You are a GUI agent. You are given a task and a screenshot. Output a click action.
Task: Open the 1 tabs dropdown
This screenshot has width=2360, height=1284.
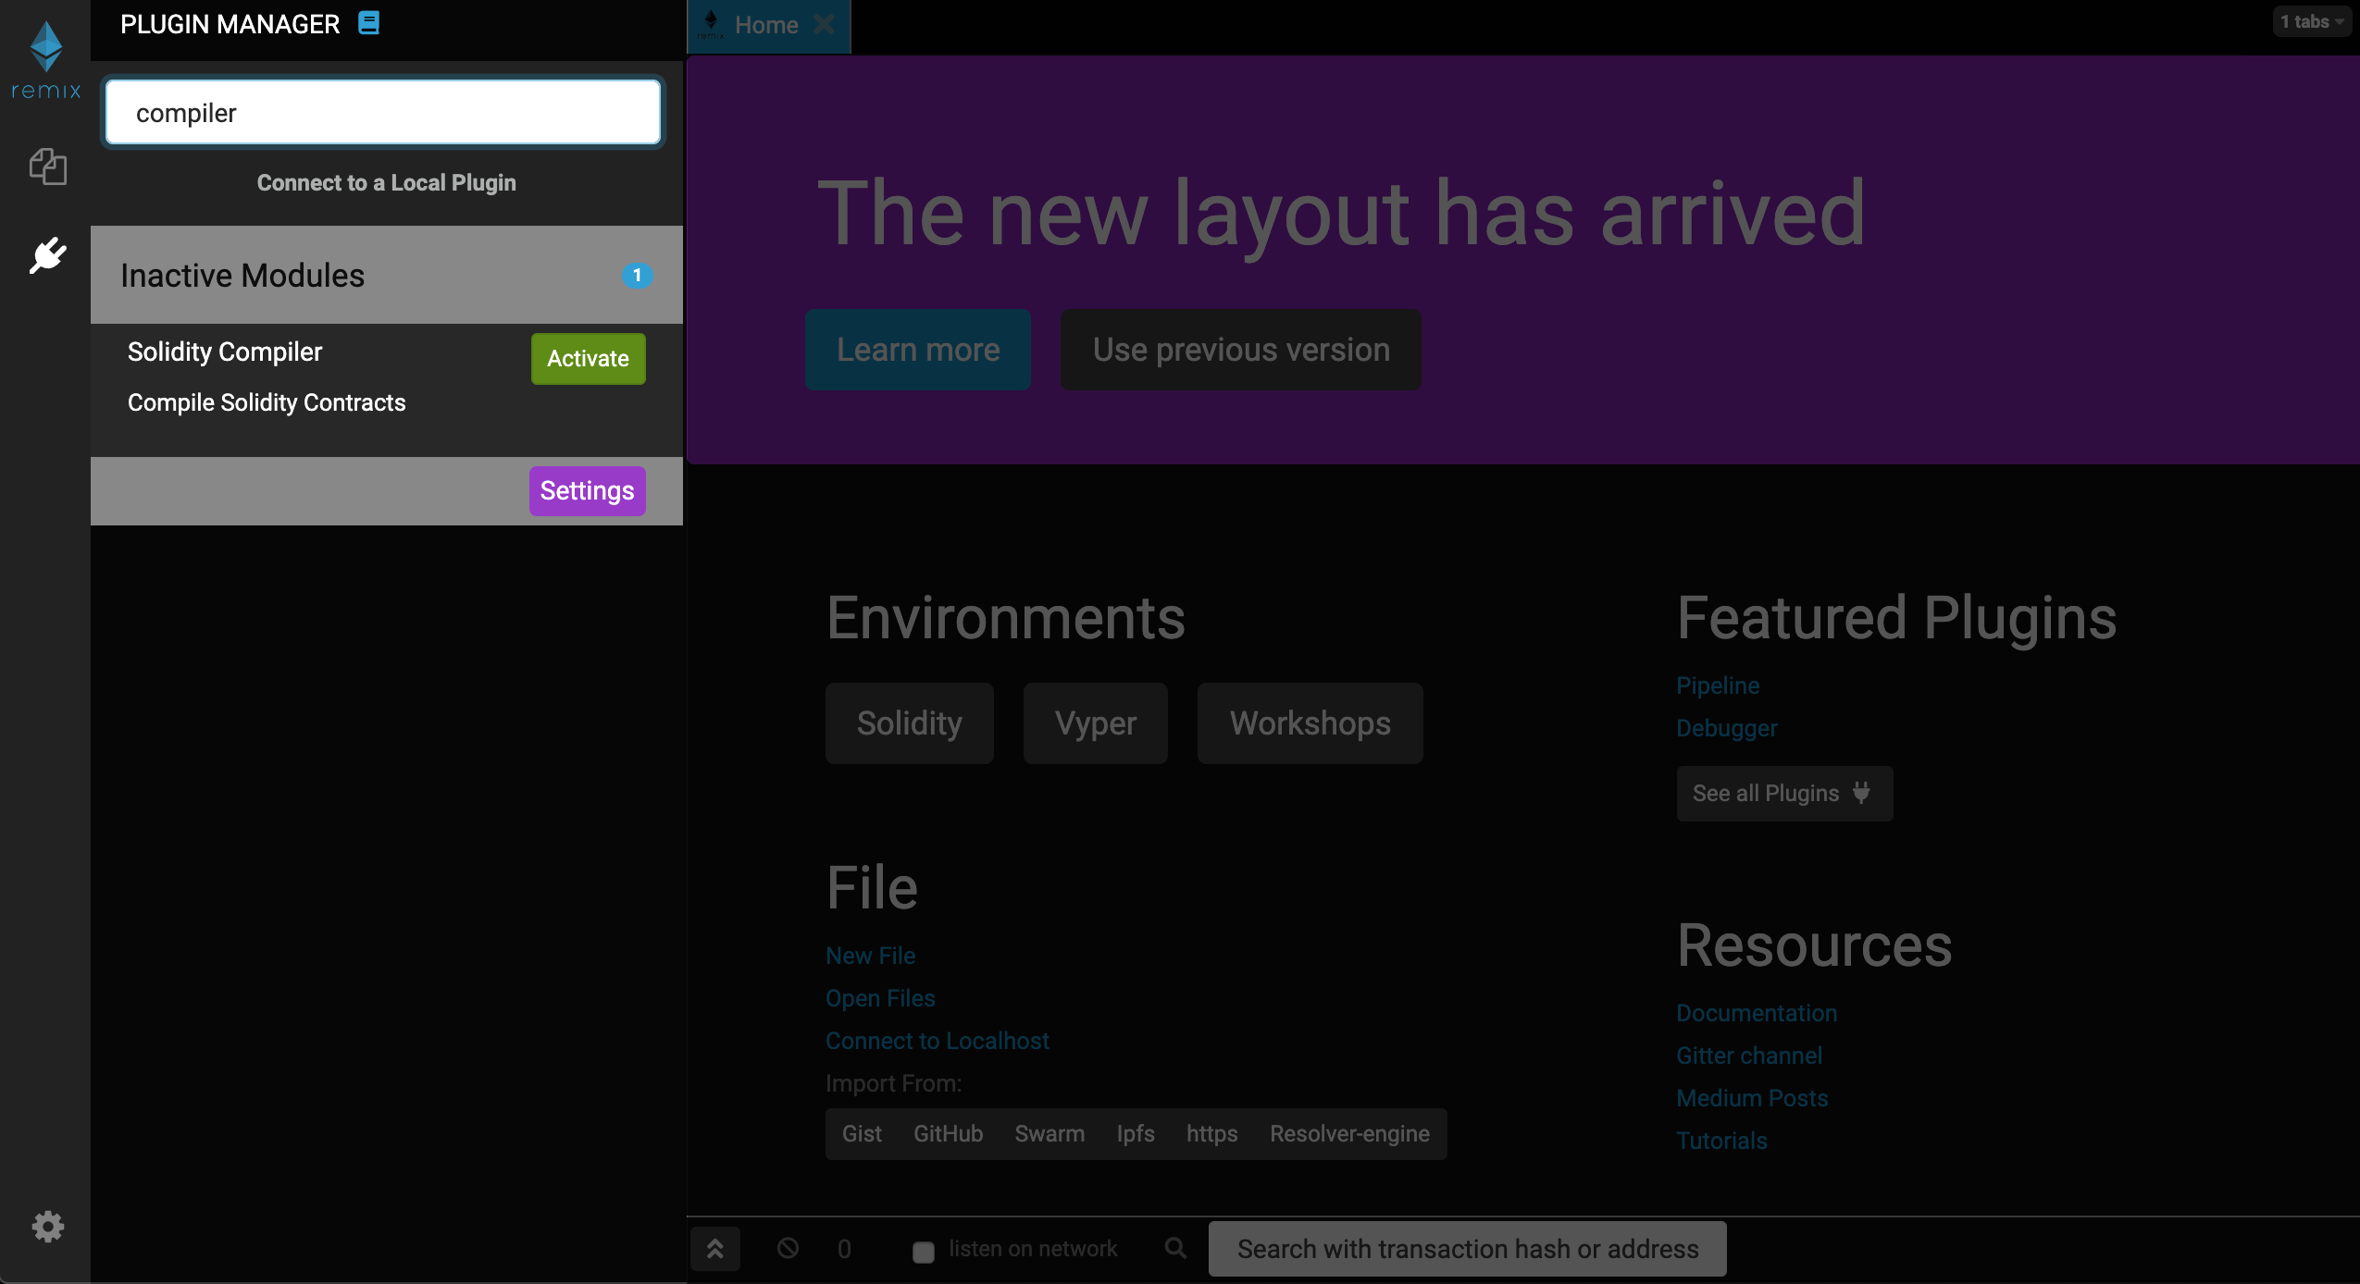pyautogui.click(x=2311, y=21)
